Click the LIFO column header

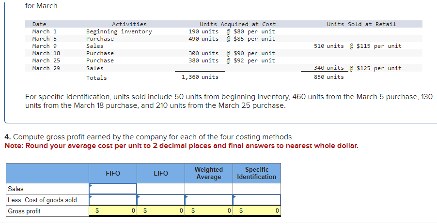click(x=161, y=173)
